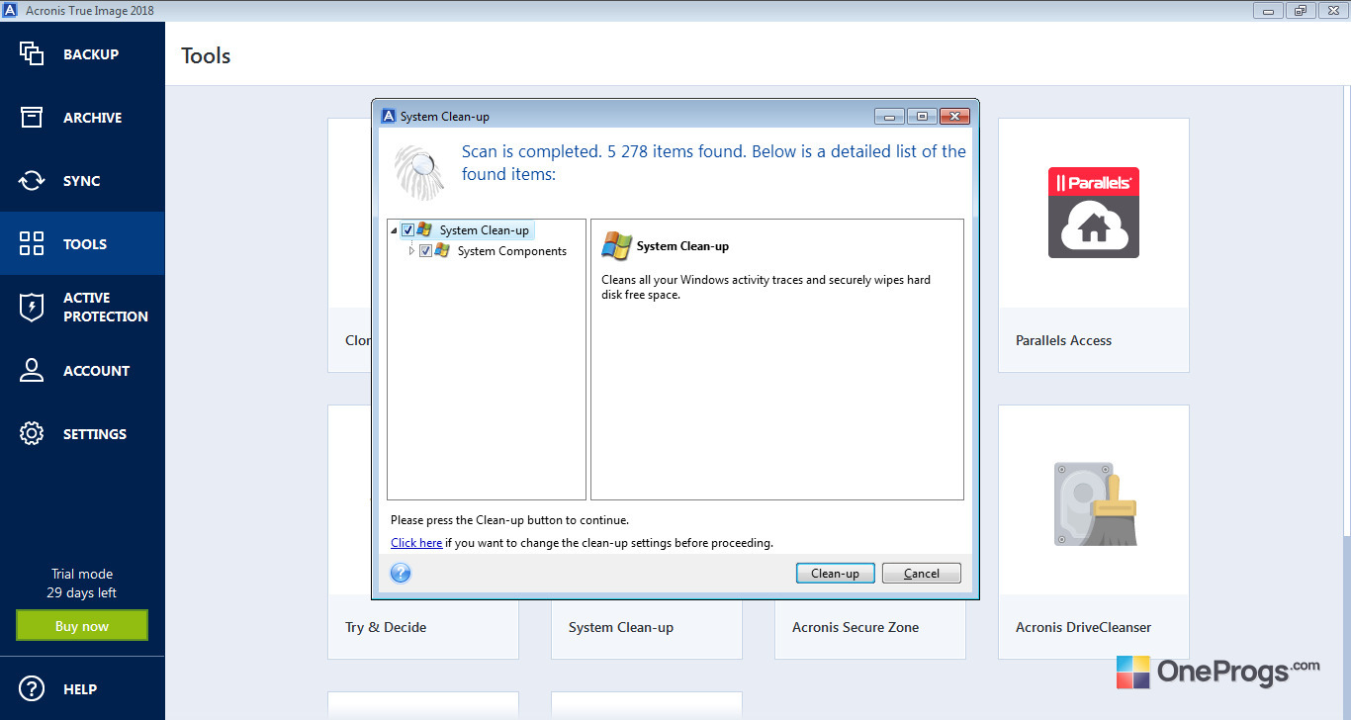The width and height of the screenshot is (1351, 720).
Task: Click the Parallels Access tile label
Action: [1064, 340]
